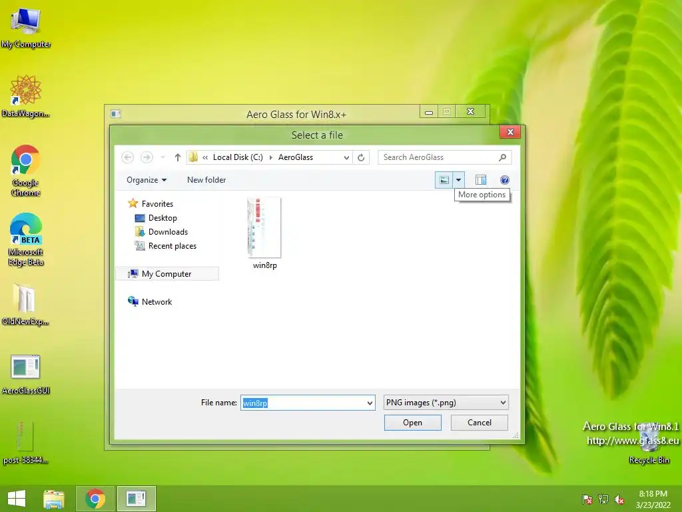
Task: Open My Computer desktop icon
Action: point(26,27)
